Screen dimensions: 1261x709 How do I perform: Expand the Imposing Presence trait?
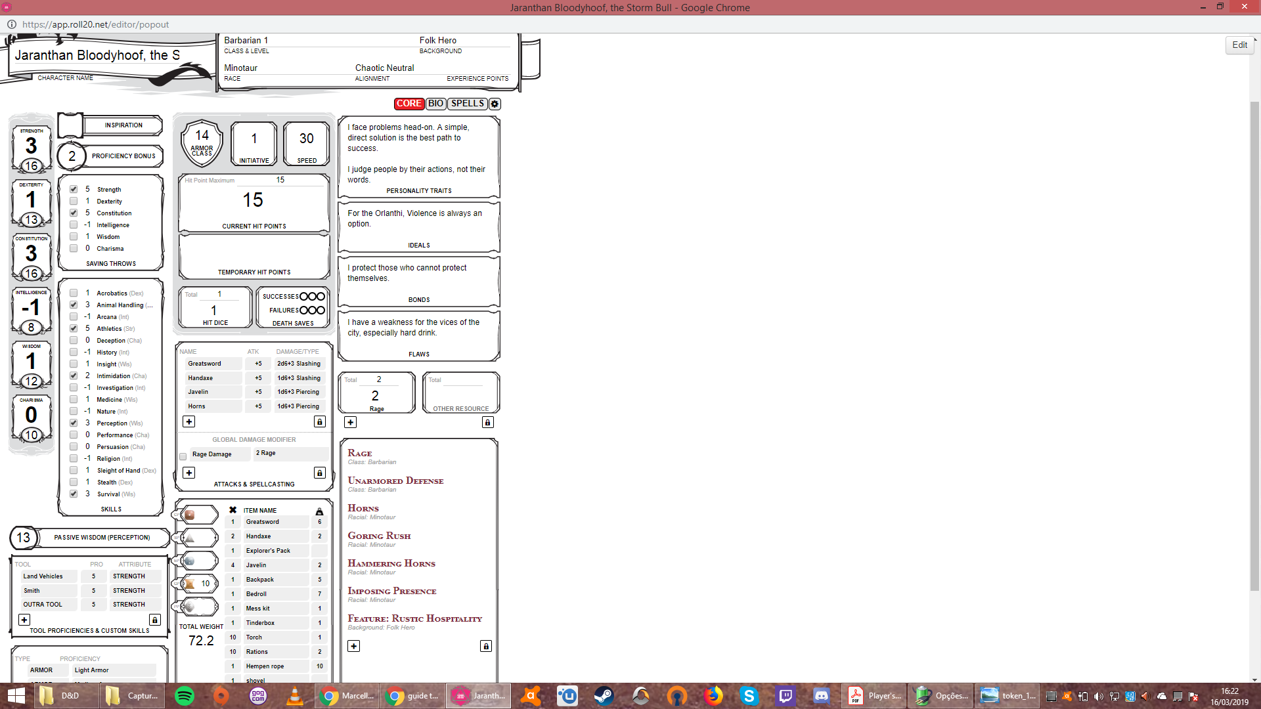click(x=392, y=591)
